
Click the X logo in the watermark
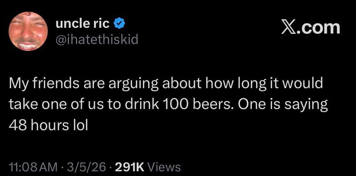289,27
